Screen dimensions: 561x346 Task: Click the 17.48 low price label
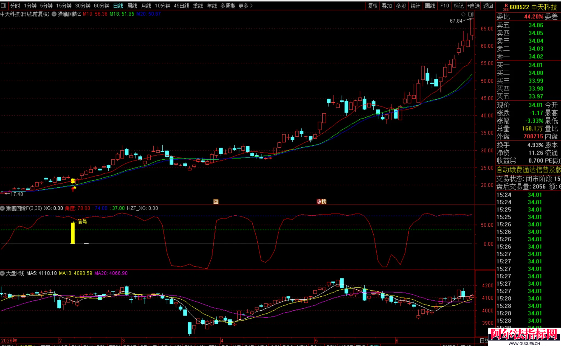(x=17, y=194)
